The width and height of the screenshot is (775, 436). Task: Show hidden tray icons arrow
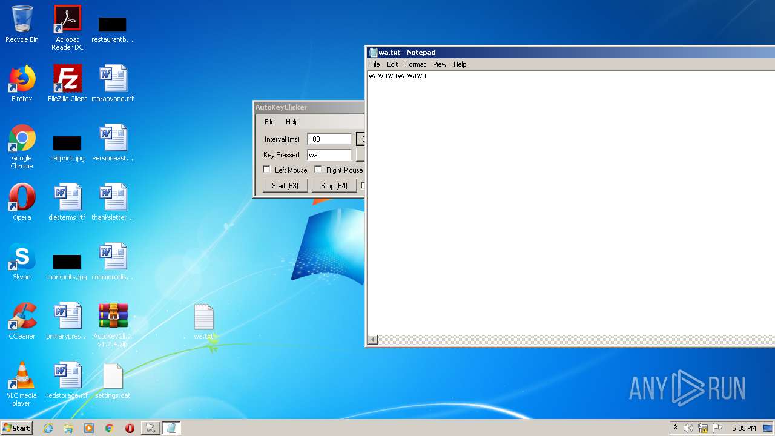point(675,428)
